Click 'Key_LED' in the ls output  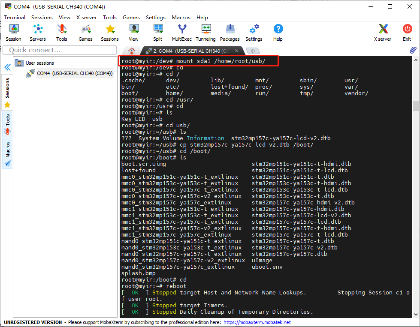point(133,119)
